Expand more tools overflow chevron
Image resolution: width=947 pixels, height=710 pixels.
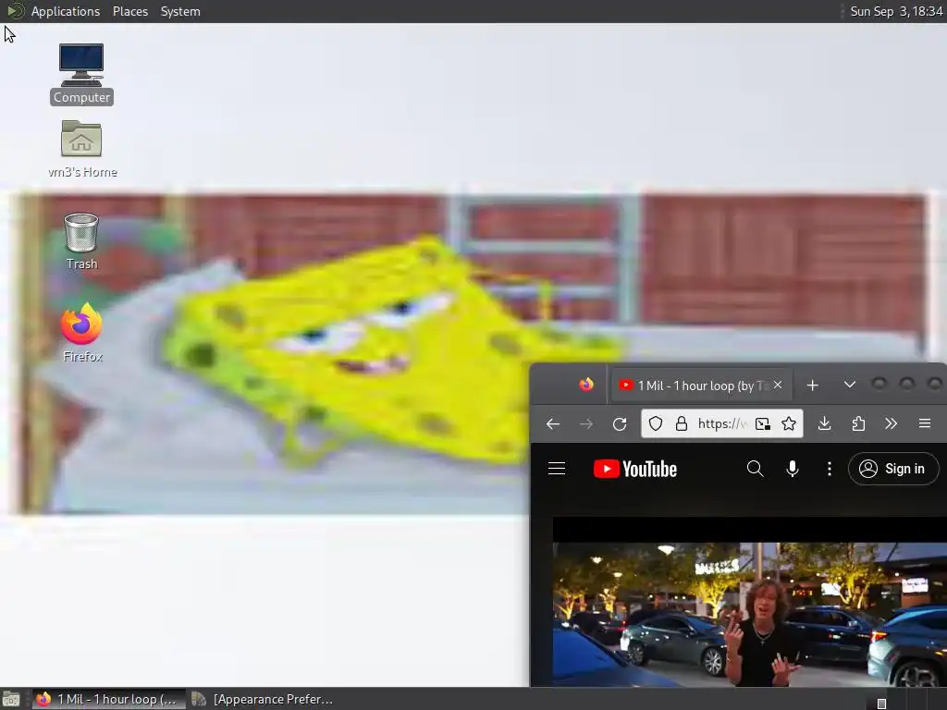(891, 423)
